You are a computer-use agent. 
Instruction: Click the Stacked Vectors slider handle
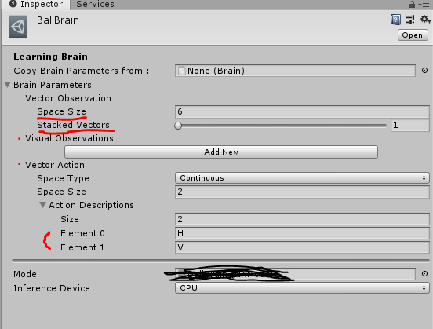[x=178, y=126]
